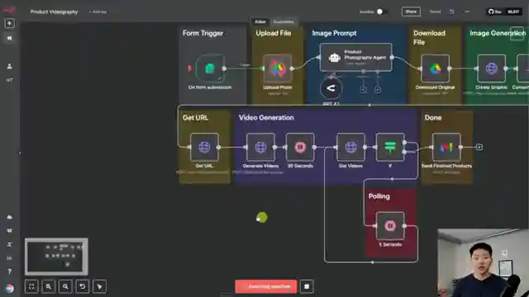Switch to the Editor tab
This screenshot has width=529, height=297.
(x=260, y=21)
